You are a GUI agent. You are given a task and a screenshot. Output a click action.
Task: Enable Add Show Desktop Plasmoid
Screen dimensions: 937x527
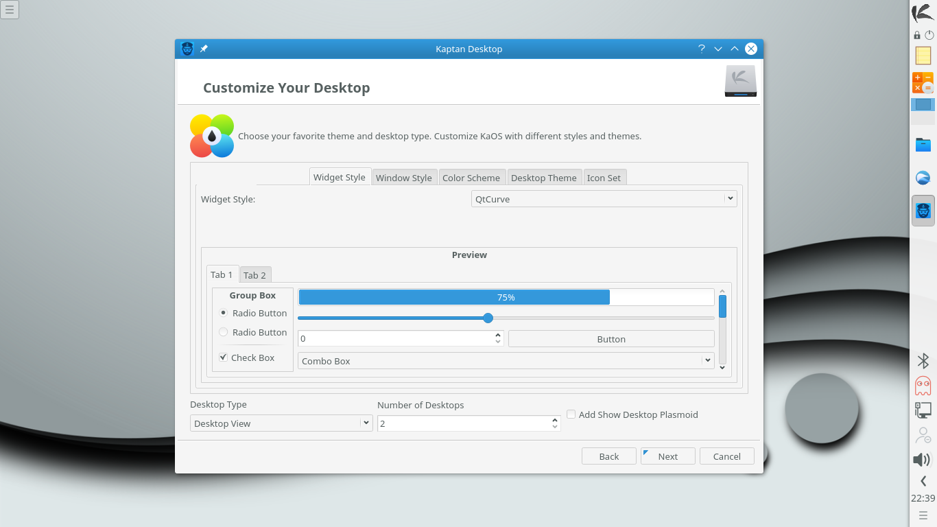[x=632, y=414]
